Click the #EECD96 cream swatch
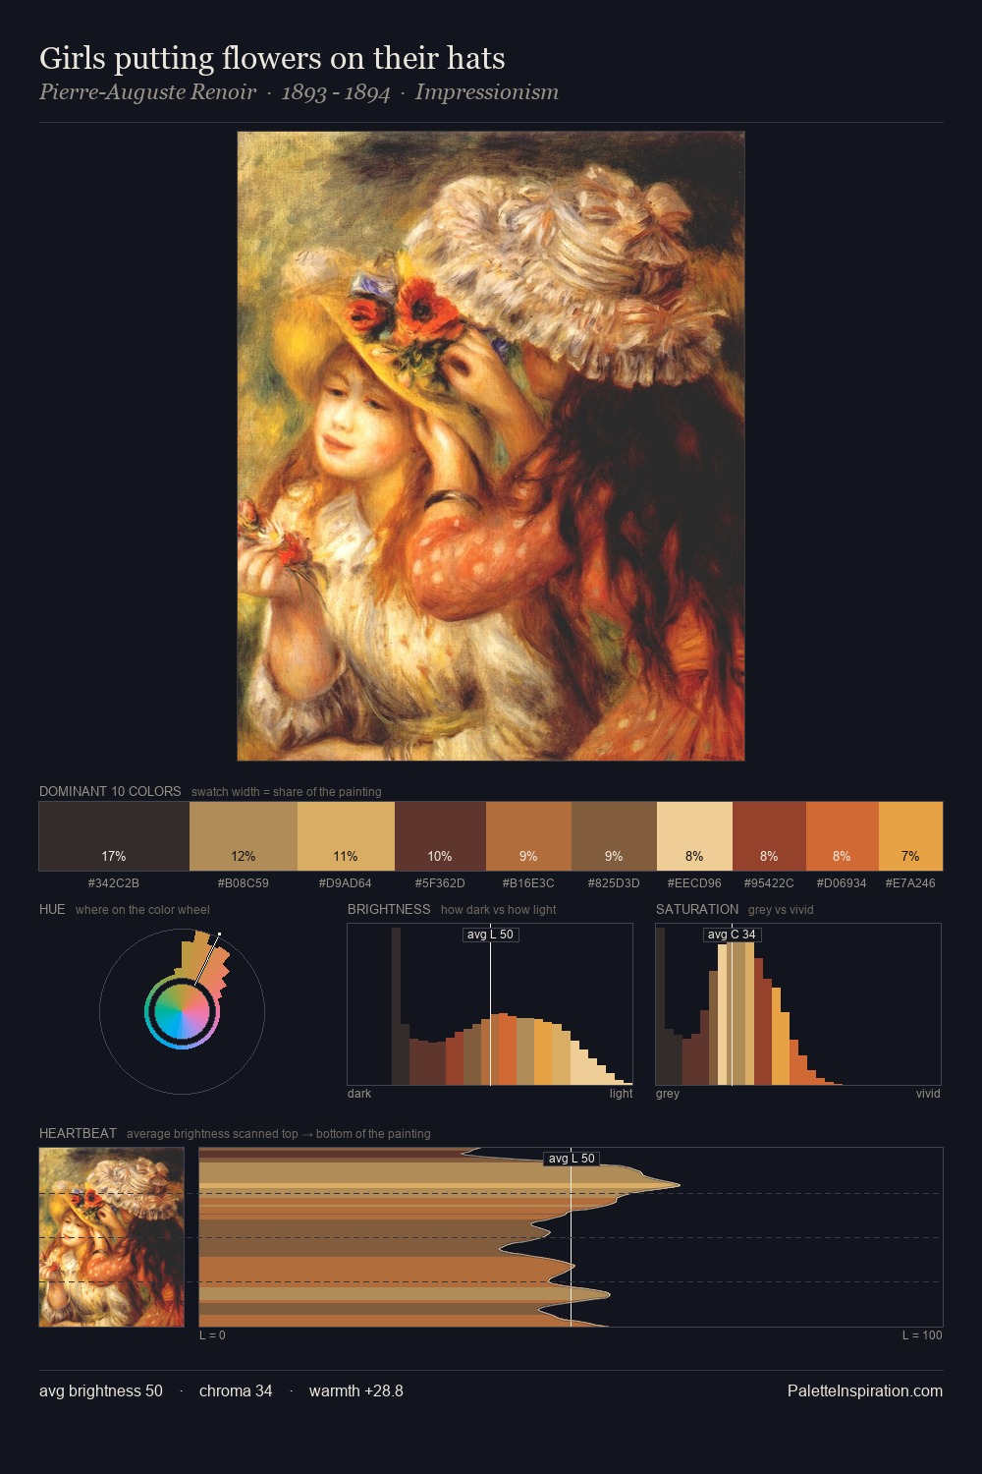Image resolution: width=982 pixels, height=1474 pixels. (694, 836)
